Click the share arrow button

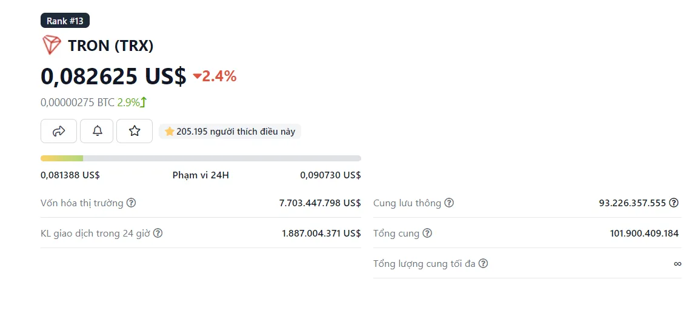pyautogui.click(x=59, y=131)
